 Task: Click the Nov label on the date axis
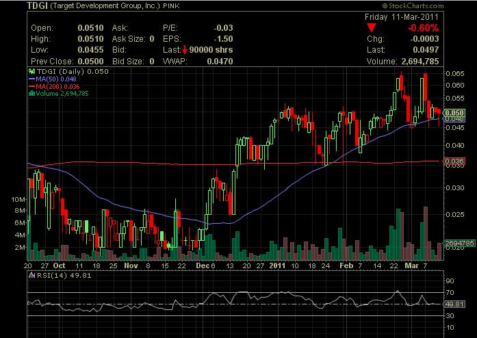(x=131, y=265)
